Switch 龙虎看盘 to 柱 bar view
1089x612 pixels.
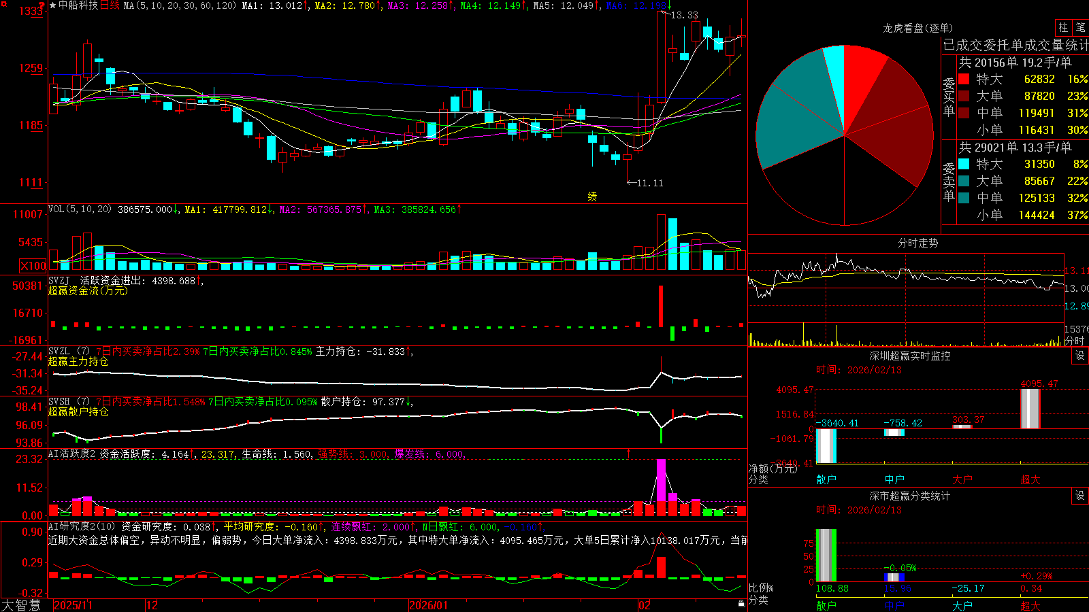pos(1063,27)
